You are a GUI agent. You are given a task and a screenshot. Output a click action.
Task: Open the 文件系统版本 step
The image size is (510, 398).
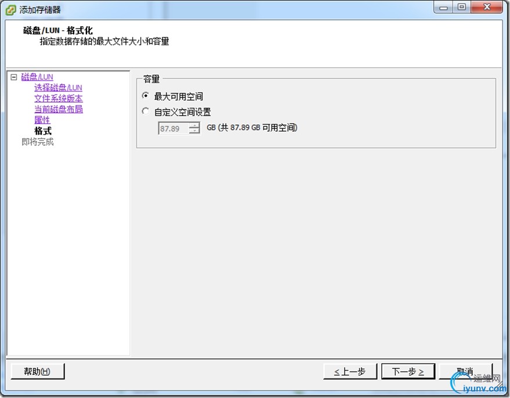[x=59, y=99]
